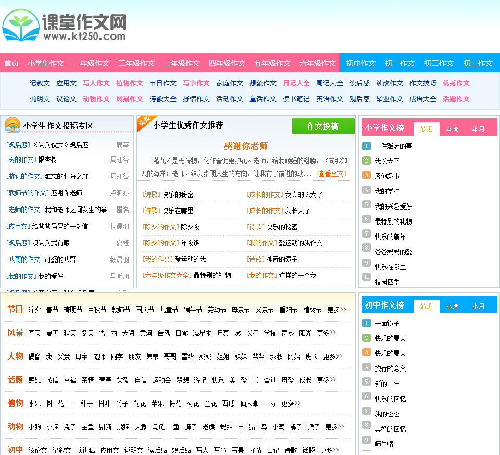This screenshot has height=455, width=500.
Task: Click rank badge 1 next to 一面镜子
Action: (366, 323)
